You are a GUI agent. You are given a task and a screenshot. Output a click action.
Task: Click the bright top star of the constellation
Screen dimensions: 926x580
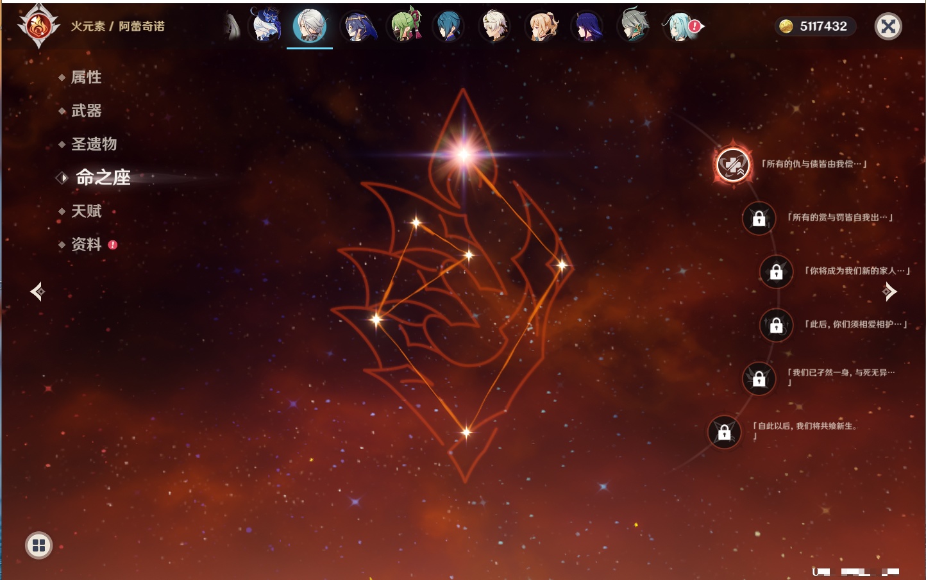(x=464, y=154)
